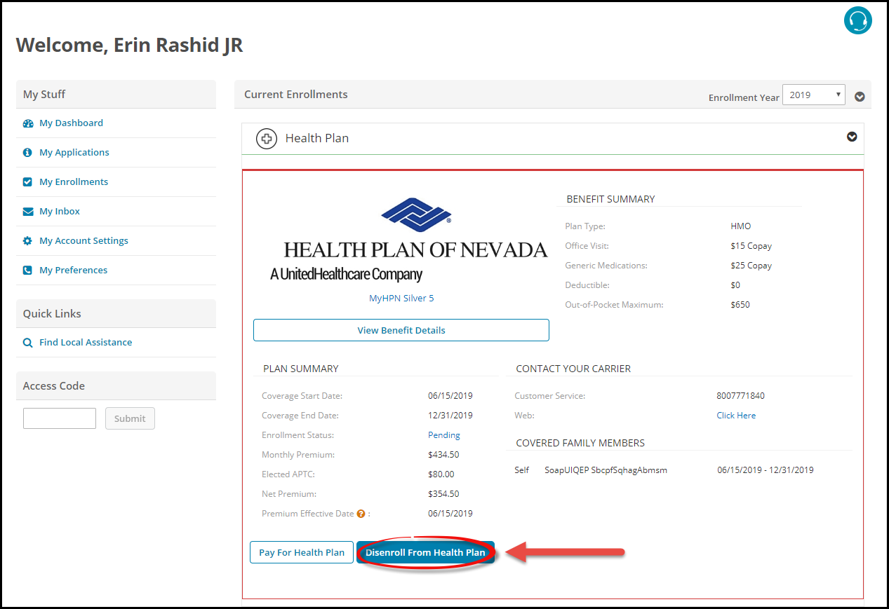
Task: Click View Benefit Details button
Action: [x=401, y=330]
